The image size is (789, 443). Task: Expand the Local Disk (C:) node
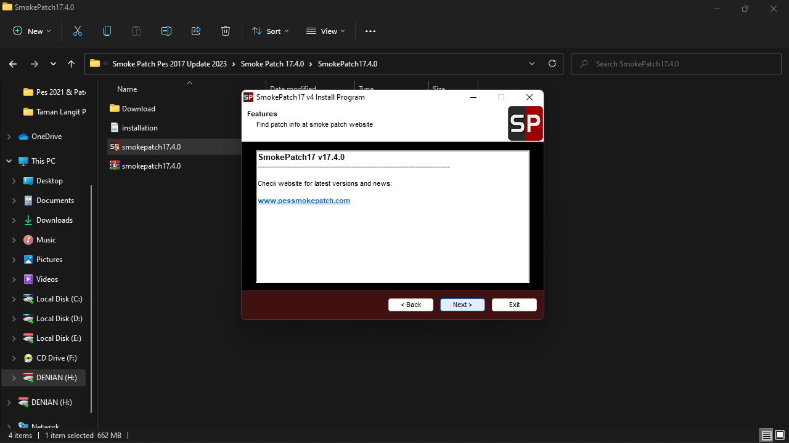(14, 299)
